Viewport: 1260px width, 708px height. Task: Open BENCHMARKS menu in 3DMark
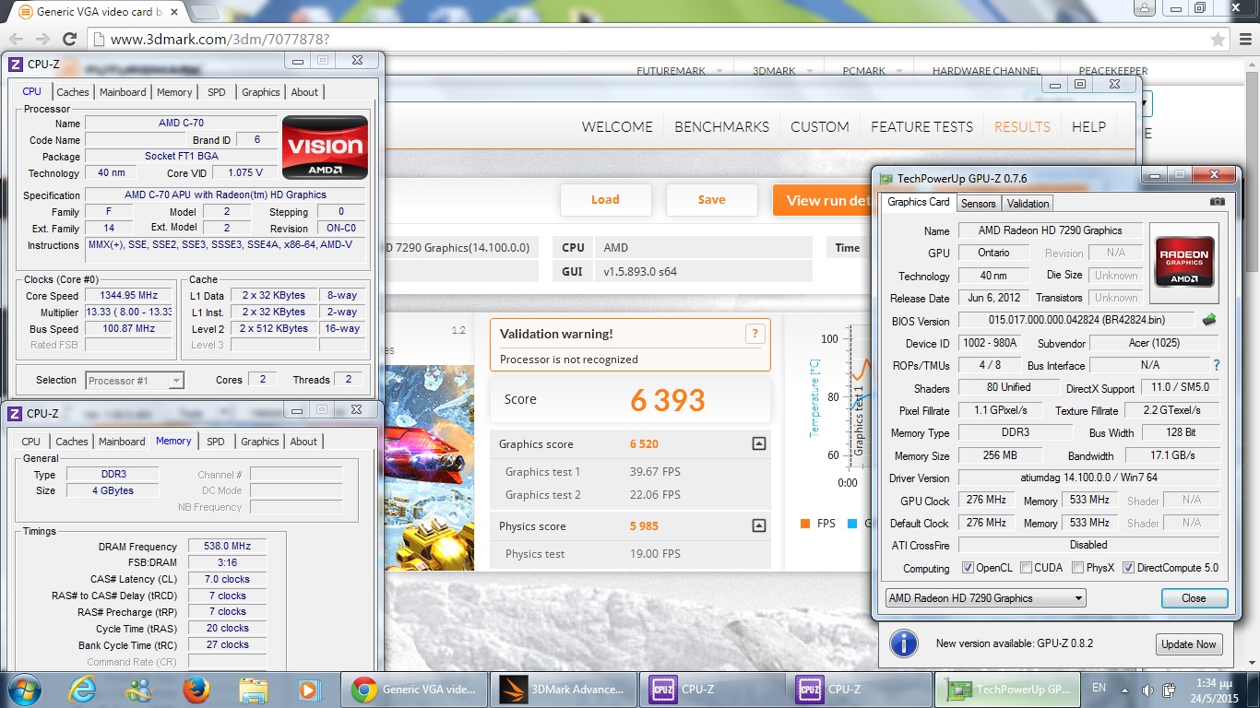721,127
